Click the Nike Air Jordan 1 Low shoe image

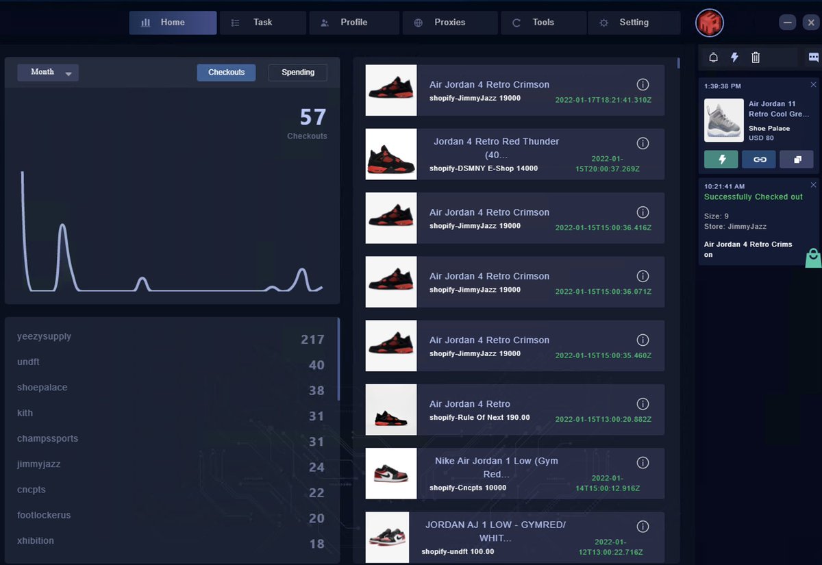point(391,473)
